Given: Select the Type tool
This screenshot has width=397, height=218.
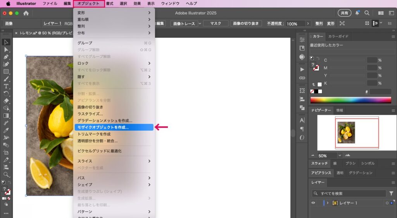Looking at the screenshot, I should tap(6, 87).
